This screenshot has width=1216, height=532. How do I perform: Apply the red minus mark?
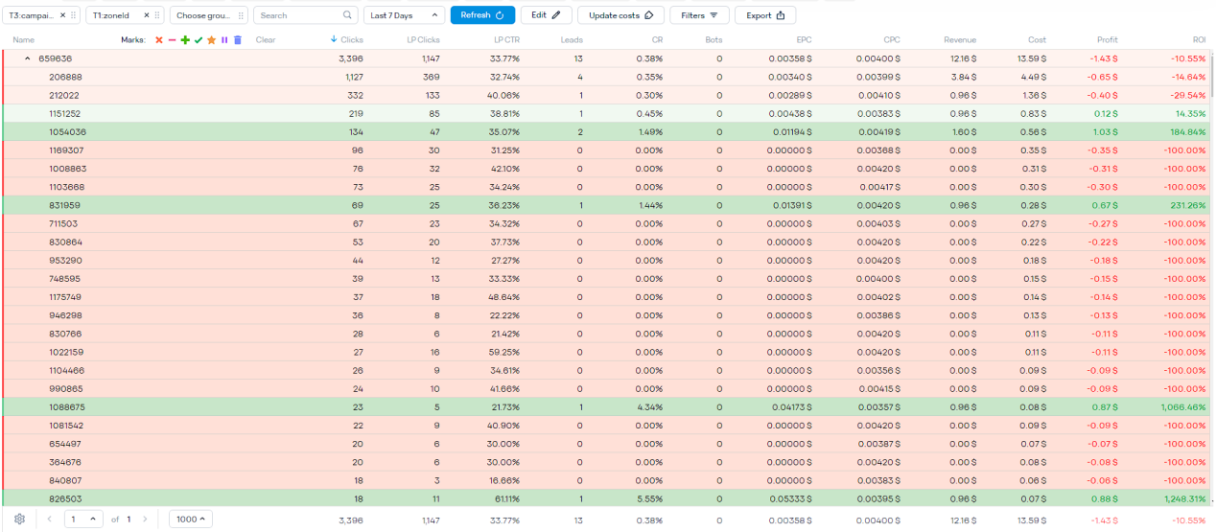pyautogui.click(x=172, y=40)
